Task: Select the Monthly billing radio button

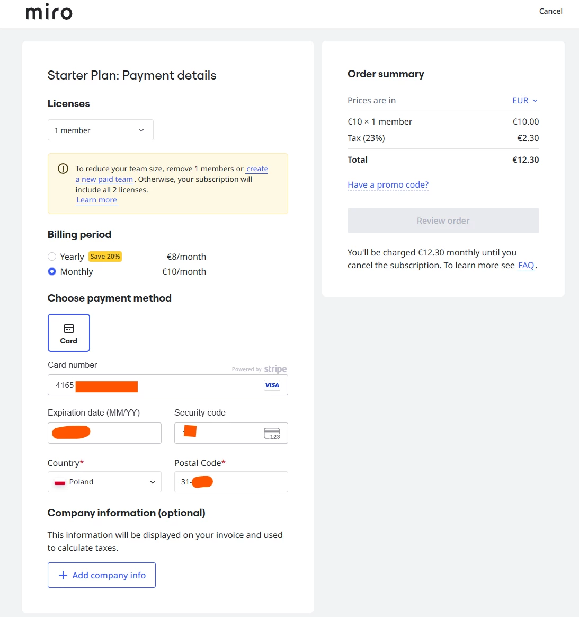Action: click(x=52, y=271)
